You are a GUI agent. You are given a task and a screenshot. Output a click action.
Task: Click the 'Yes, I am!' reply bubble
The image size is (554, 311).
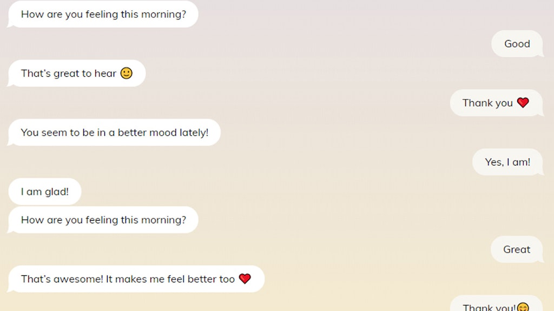[x=507, y=162]
